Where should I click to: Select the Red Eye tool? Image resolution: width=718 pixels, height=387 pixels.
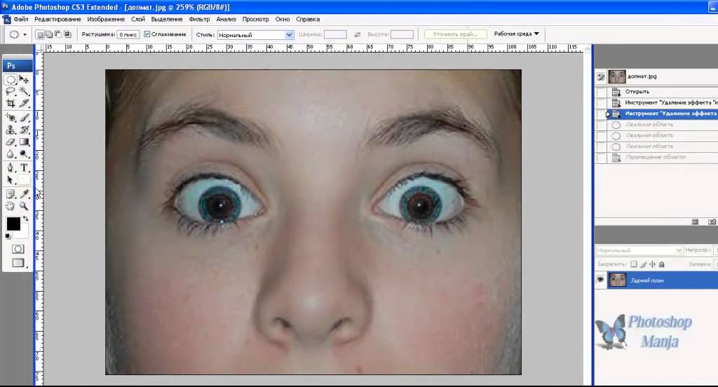(x=11, y=118)
